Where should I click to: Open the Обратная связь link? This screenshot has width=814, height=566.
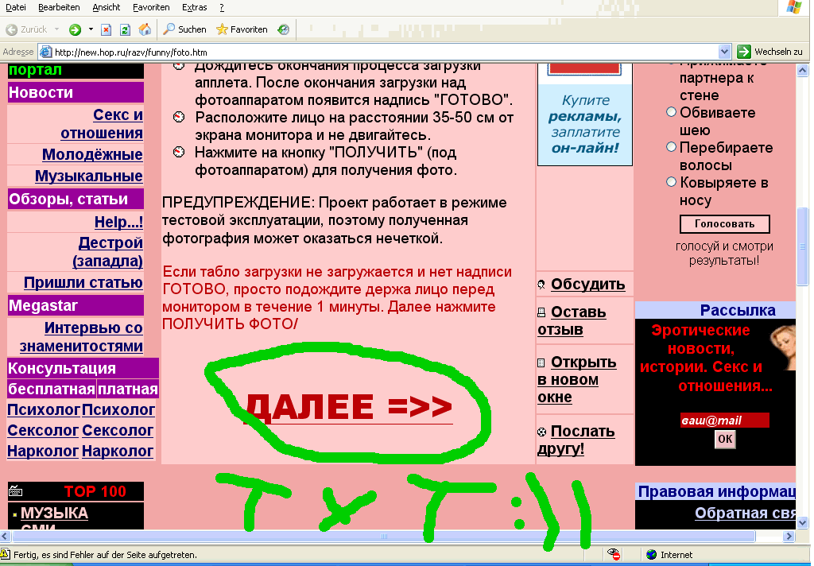point(746,513)
